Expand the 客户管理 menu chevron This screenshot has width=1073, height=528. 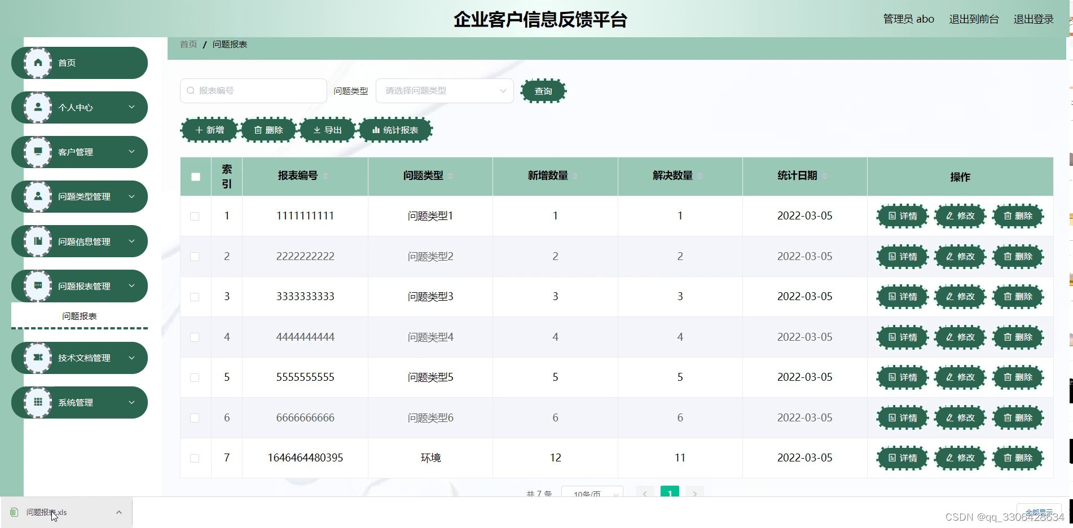click(x=131, y=151)
